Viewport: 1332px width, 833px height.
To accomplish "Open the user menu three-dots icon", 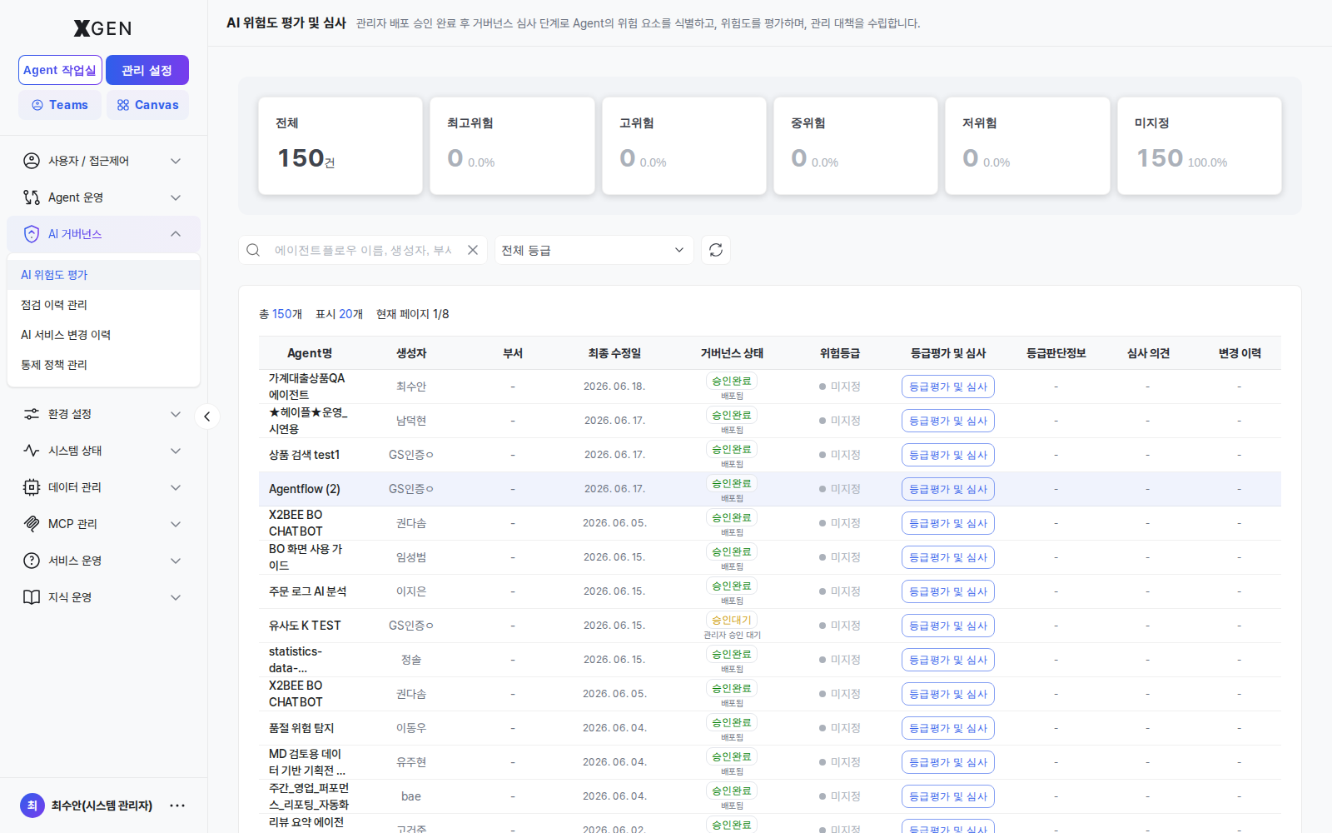I will (x=177, y=806).
